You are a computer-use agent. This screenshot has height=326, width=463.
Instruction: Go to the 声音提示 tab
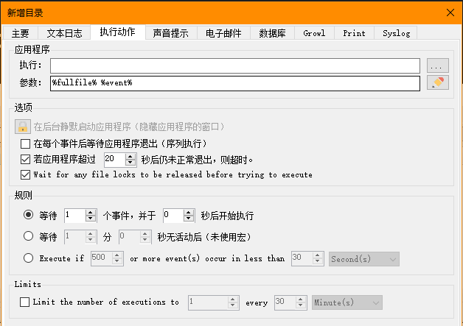(x=170, y=32)
